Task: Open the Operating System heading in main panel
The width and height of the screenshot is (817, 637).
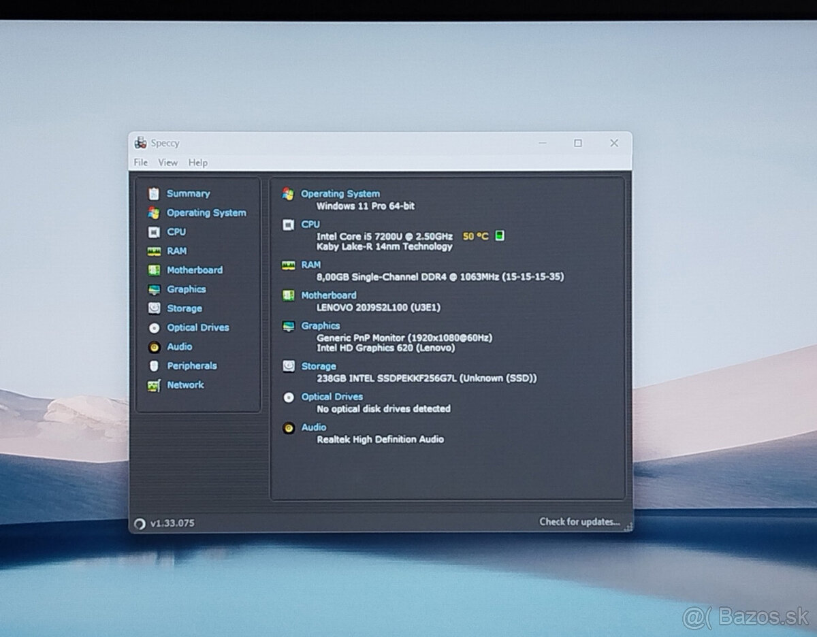Action: pos(340,194)
